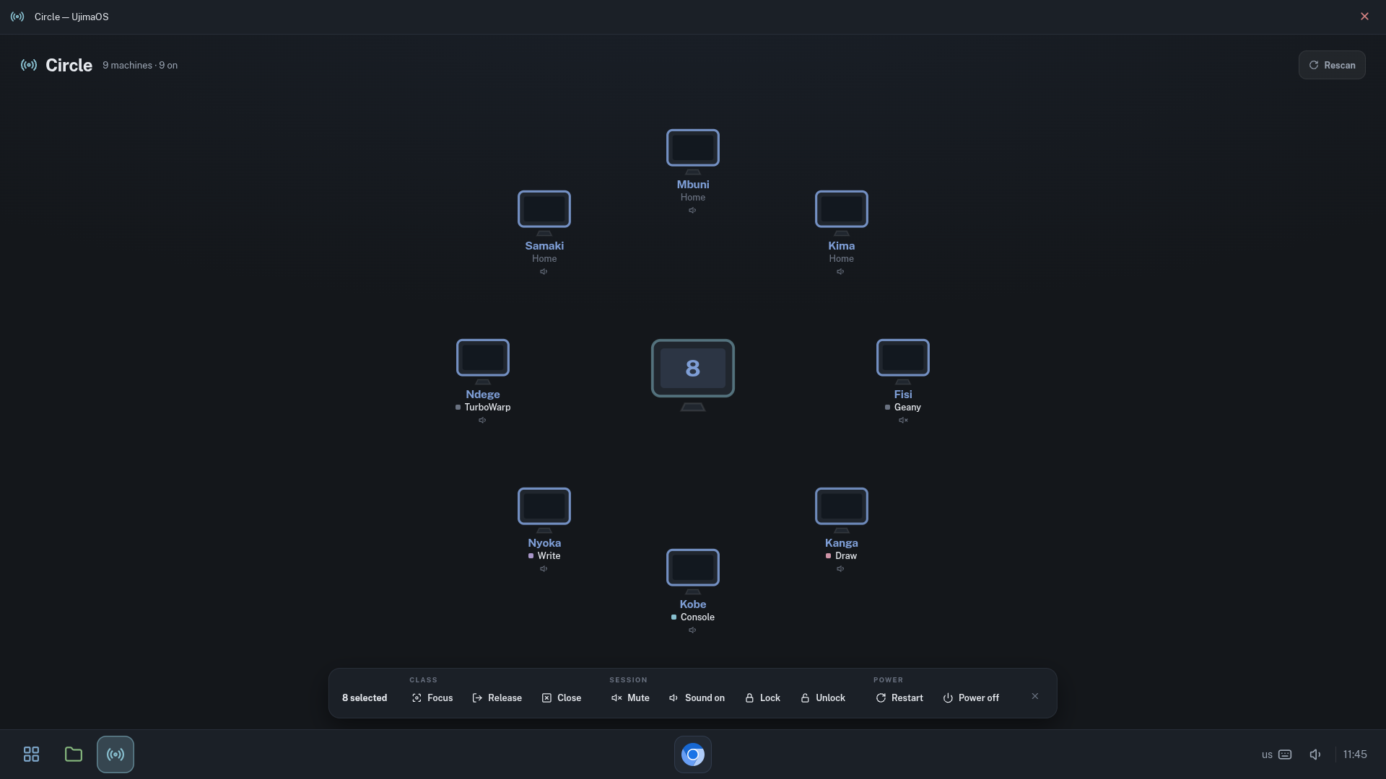Open the app grid launcher in taskbar
The image size is (1386, 779).
31,754
